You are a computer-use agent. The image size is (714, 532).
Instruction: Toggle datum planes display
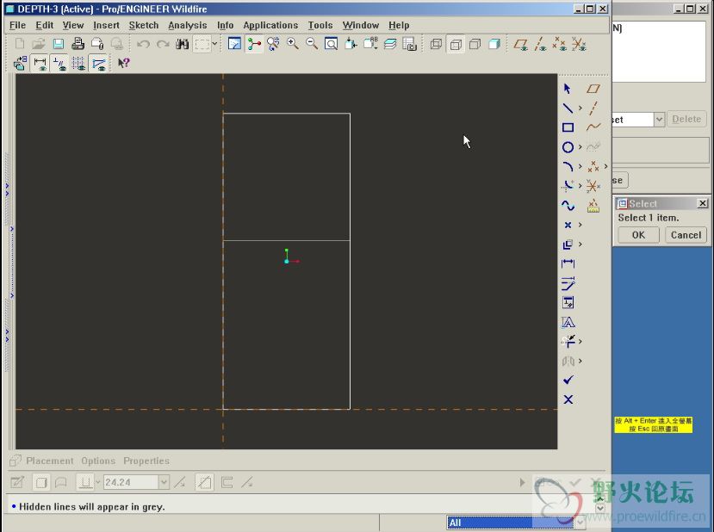(520, 44)
